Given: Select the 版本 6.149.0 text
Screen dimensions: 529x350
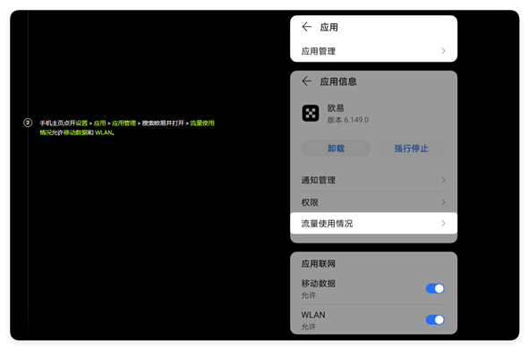Looking at the screenshot, I should 348,120.
